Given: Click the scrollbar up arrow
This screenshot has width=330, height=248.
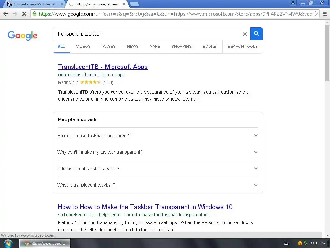Looking at the screenshot, I should 327,22.
